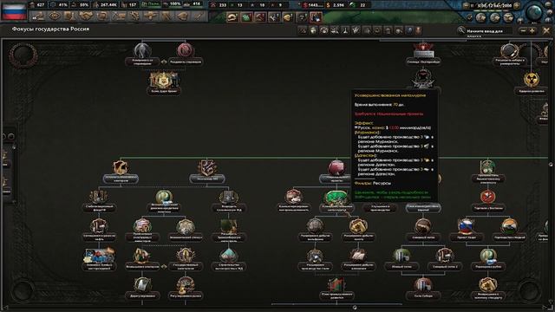Toggle the orange figure focus filter icon
Screen dimensions: 555x312
(419, 31)
